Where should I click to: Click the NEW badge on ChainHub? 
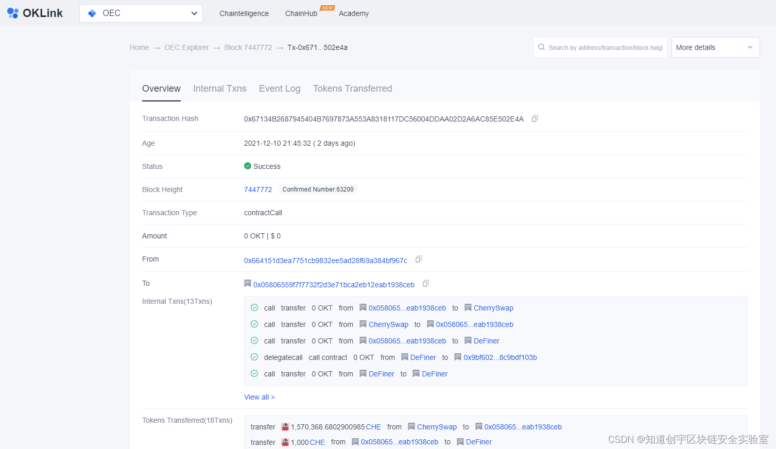click(x=327, y=8)
